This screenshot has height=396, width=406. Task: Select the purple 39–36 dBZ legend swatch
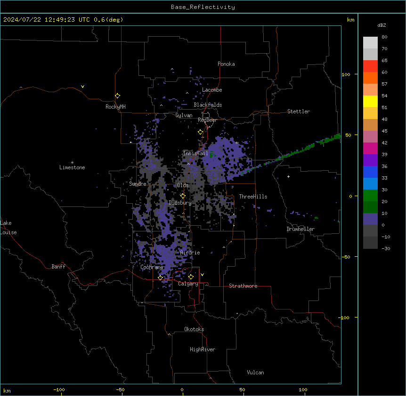click(370, 160)
